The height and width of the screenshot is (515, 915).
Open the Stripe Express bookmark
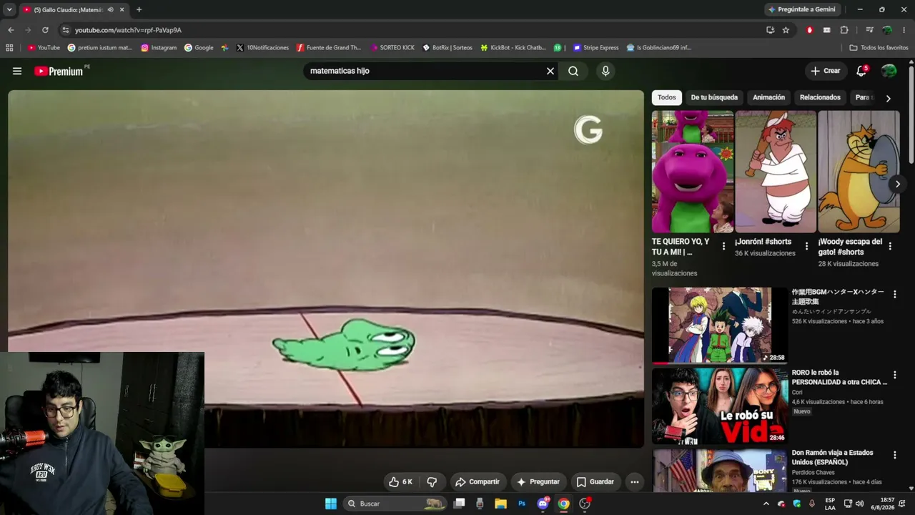(x=596, y=48)
